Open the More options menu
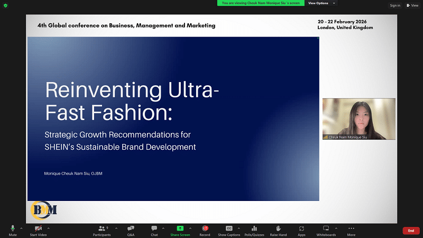 (351, 228)
